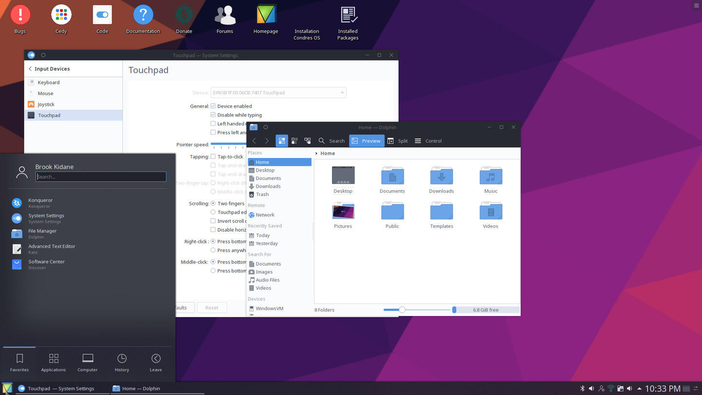Toggle Left handed checkbox
Viewport: 702px width, 395px height.
pos(213,123)
